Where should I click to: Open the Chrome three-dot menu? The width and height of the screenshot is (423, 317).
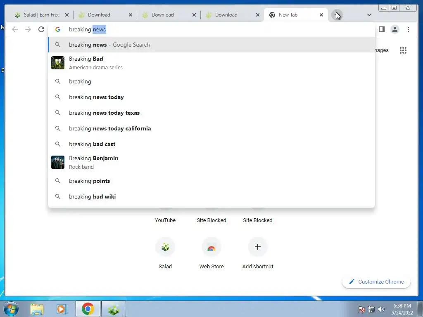(408, 29)
